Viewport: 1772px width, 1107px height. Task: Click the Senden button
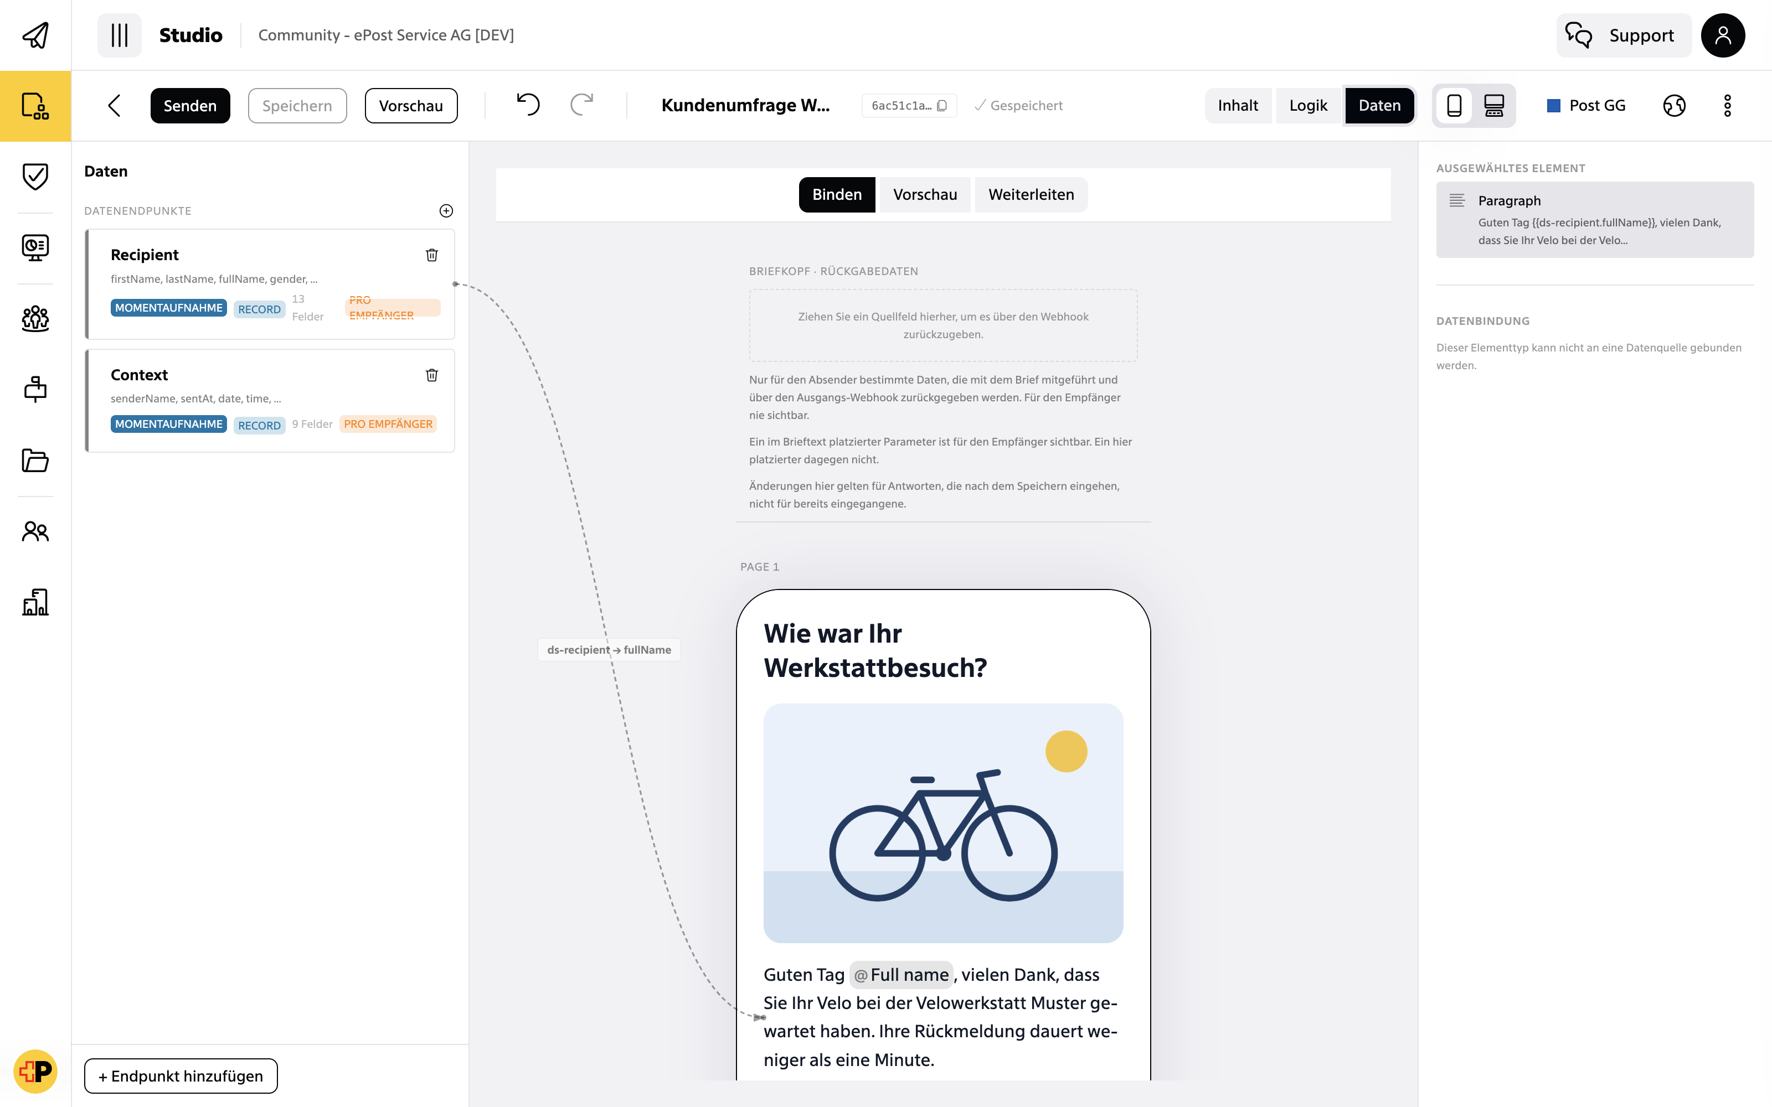[x=190, y=105]
